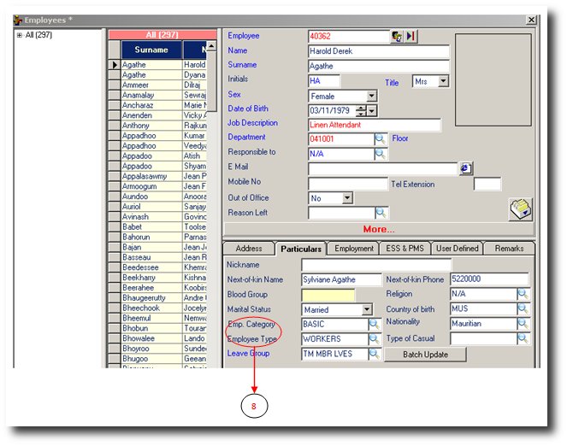567x446 pixels.
Task: Click the Batch Update button
Action: (425, 355)
